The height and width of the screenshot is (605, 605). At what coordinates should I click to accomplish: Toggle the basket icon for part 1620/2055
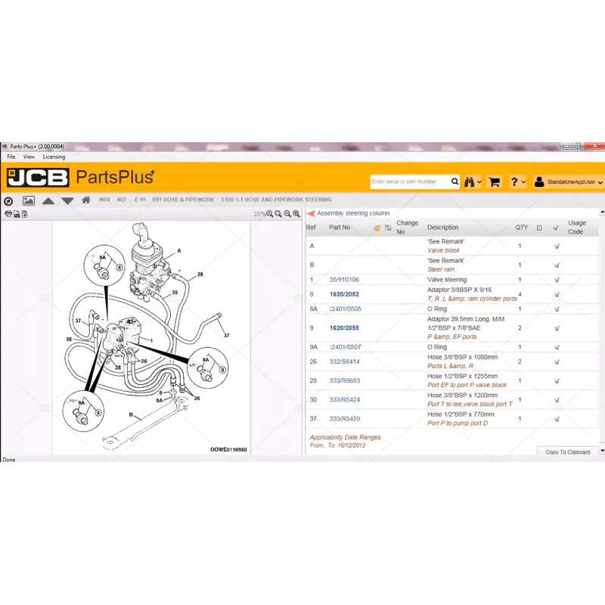[x=557, y=328]
